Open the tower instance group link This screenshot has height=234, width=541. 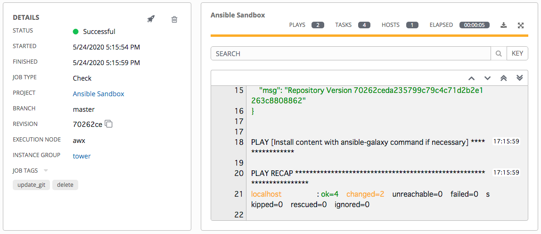pyautogui.click(x=82, y=156)
